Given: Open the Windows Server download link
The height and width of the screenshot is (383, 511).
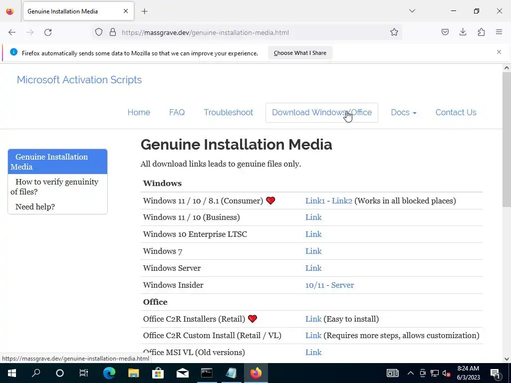Looking at the screenshot, I should click(313, 268).
